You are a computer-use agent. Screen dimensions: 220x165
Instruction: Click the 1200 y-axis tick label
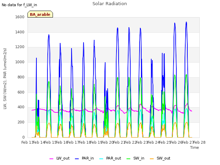coord(20,47)
